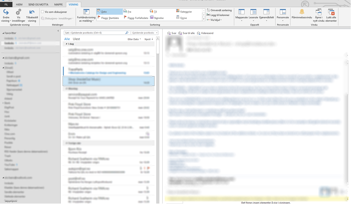This screenshot has height=206, width=352.
Task: Open the Vis/skjul dropdown
Action: (214, 20)
